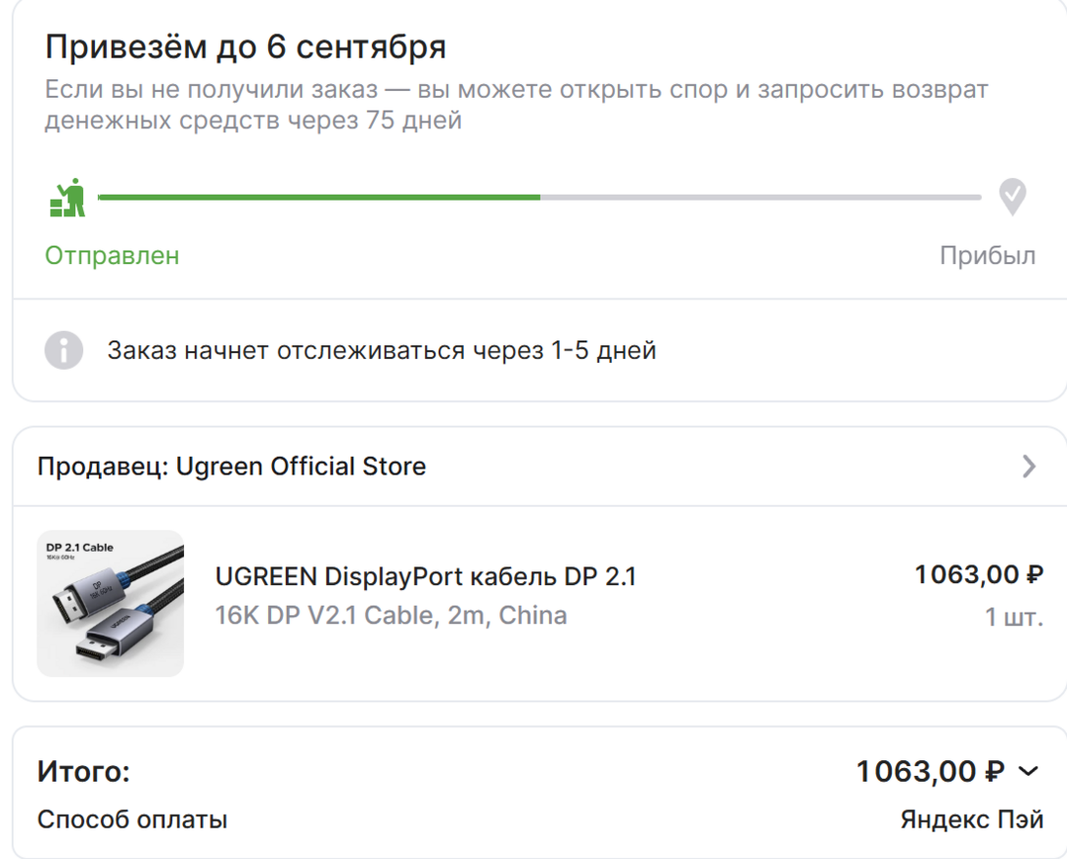Click the gray info circle icon
The height and width of the screenshot is (859, 1067).
pos(64,350)
